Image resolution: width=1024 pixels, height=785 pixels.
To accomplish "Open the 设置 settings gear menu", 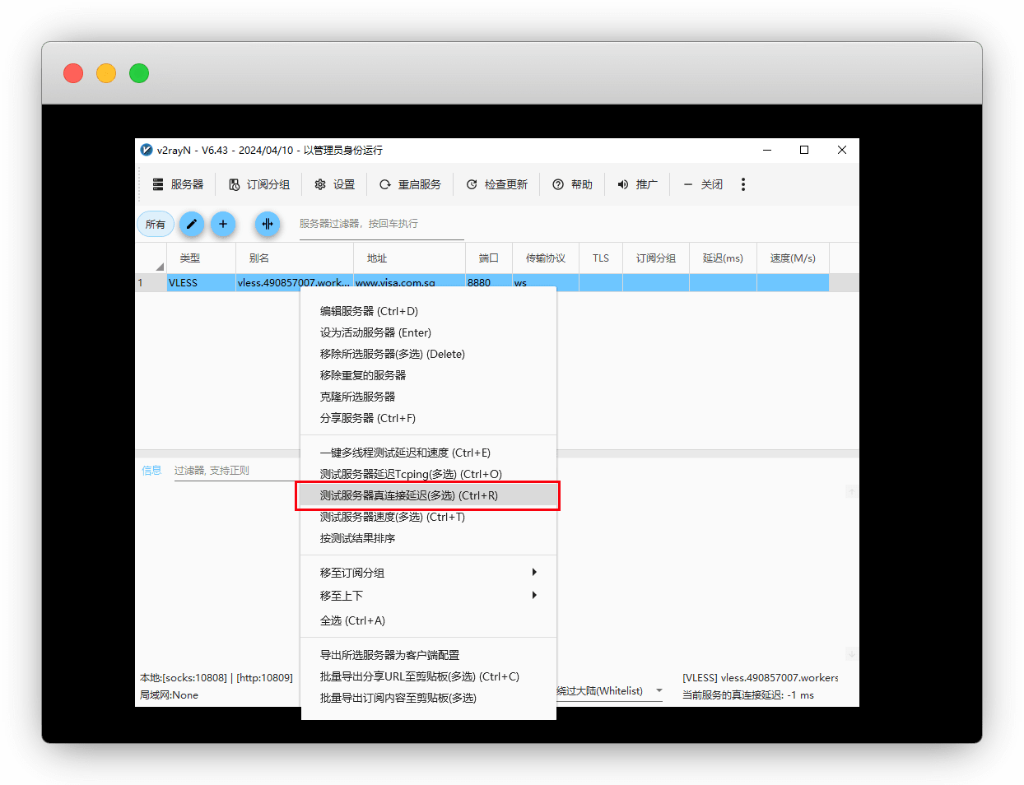I will click(x=335, y=184).
